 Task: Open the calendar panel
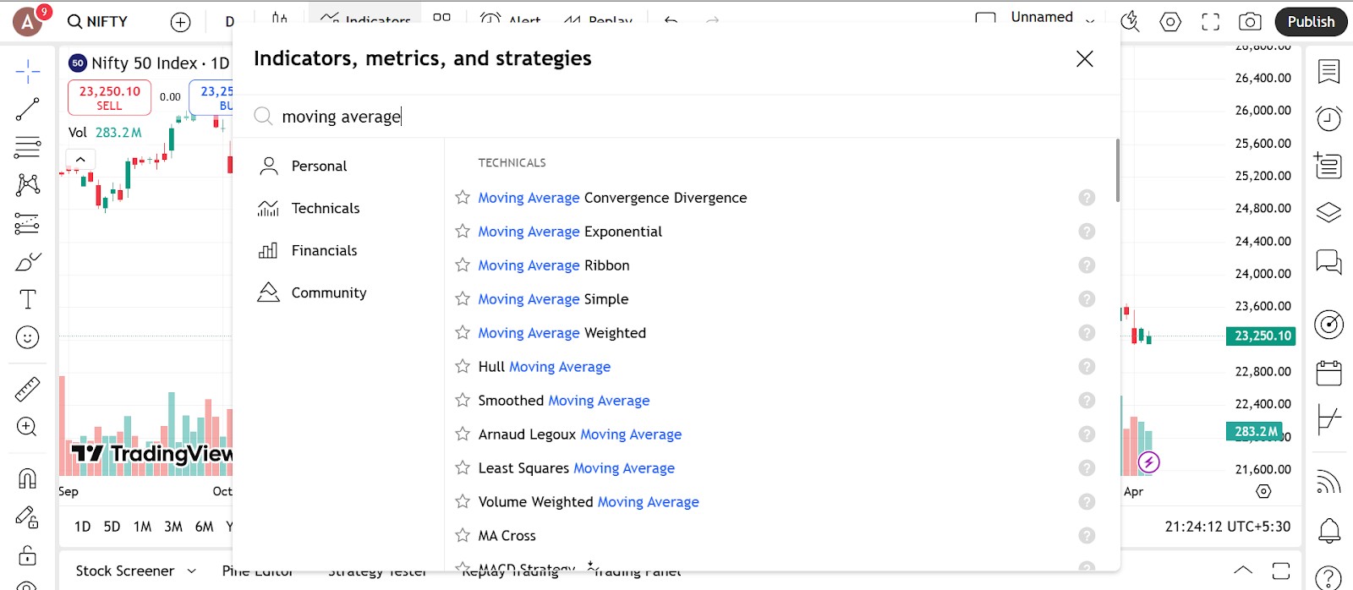[x=1328, y=372]
